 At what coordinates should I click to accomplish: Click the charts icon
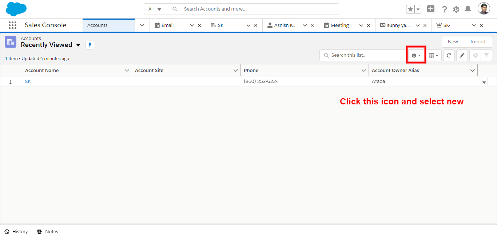tap(475, 55)
